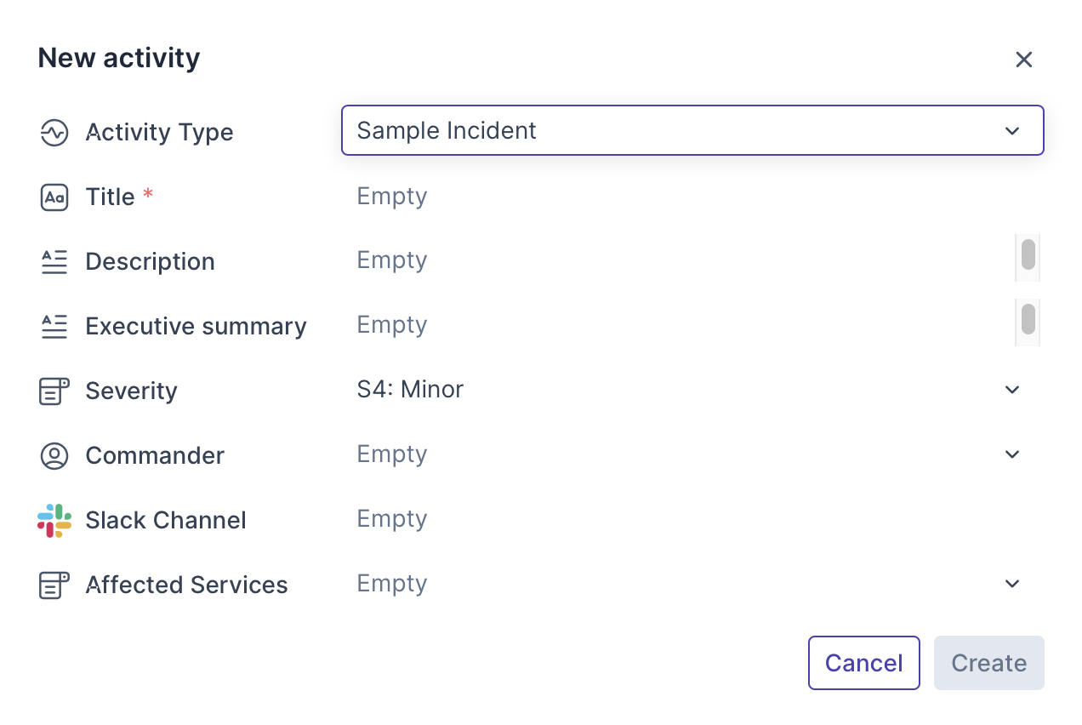Click the Commander person icon

(54, 456)
